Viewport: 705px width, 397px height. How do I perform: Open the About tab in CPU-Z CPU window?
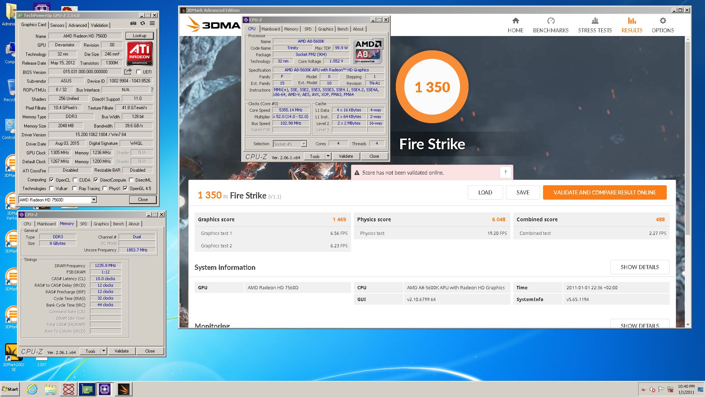click(358, 29)
